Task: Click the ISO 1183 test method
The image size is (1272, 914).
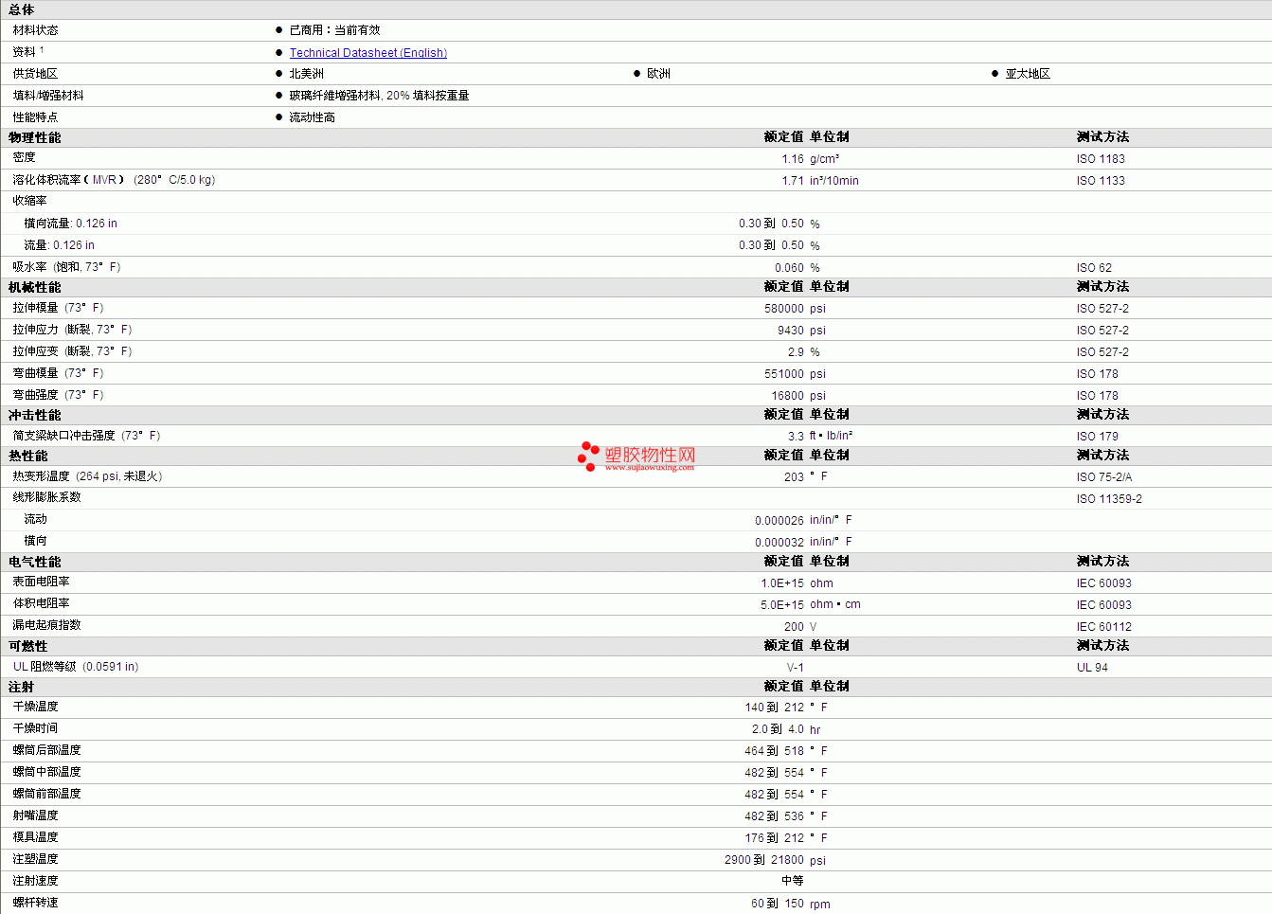Action: pyautogui.click(x=1101, y=159)
